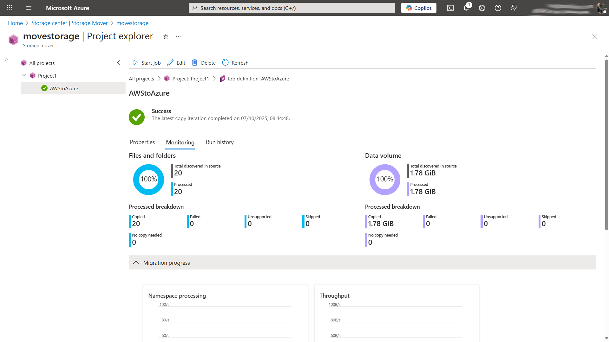
Task: Navigate to Storage center | Storage Mover breadcrumb
Action: [69, 23]
